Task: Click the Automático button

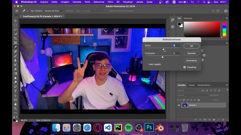Action: tap(191, 60)
